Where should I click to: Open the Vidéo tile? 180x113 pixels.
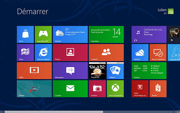pos(34,71)
